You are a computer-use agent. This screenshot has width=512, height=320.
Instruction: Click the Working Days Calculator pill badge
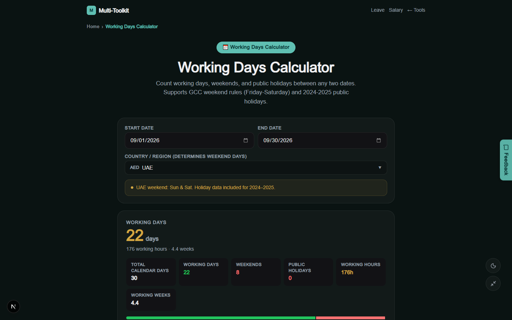point(256,47)
